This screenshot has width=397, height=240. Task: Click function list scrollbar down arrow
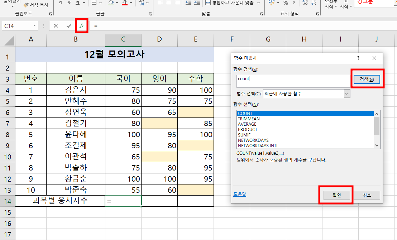click(x=377, y=145)
